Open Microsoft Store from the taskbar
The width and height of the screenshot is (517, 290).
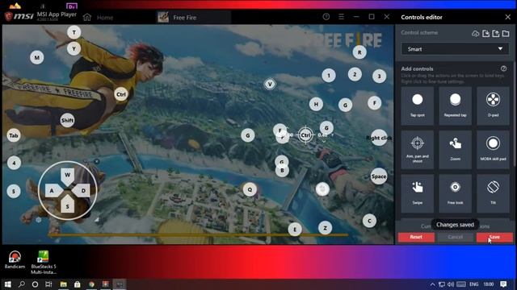click(x=78, y=284)
